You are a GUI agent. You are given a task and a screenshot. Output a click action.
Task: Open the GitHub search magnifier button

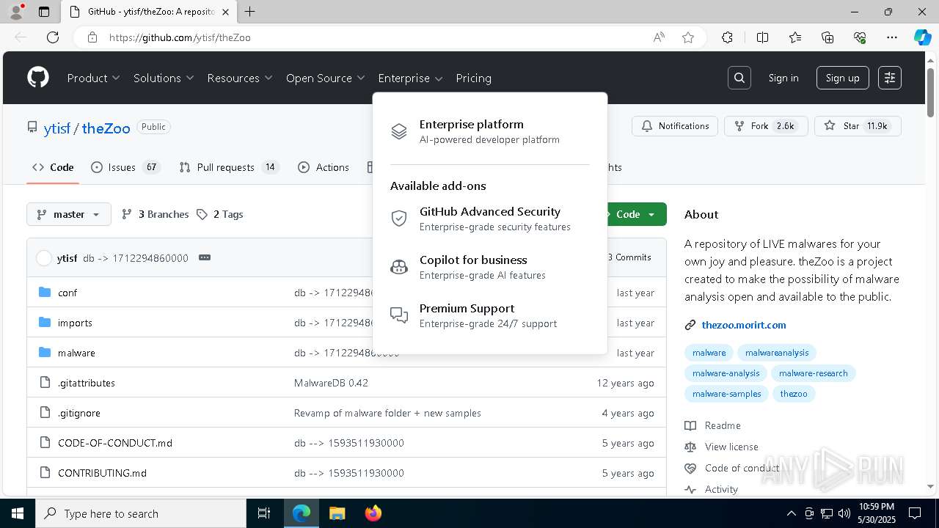[739, 78]
